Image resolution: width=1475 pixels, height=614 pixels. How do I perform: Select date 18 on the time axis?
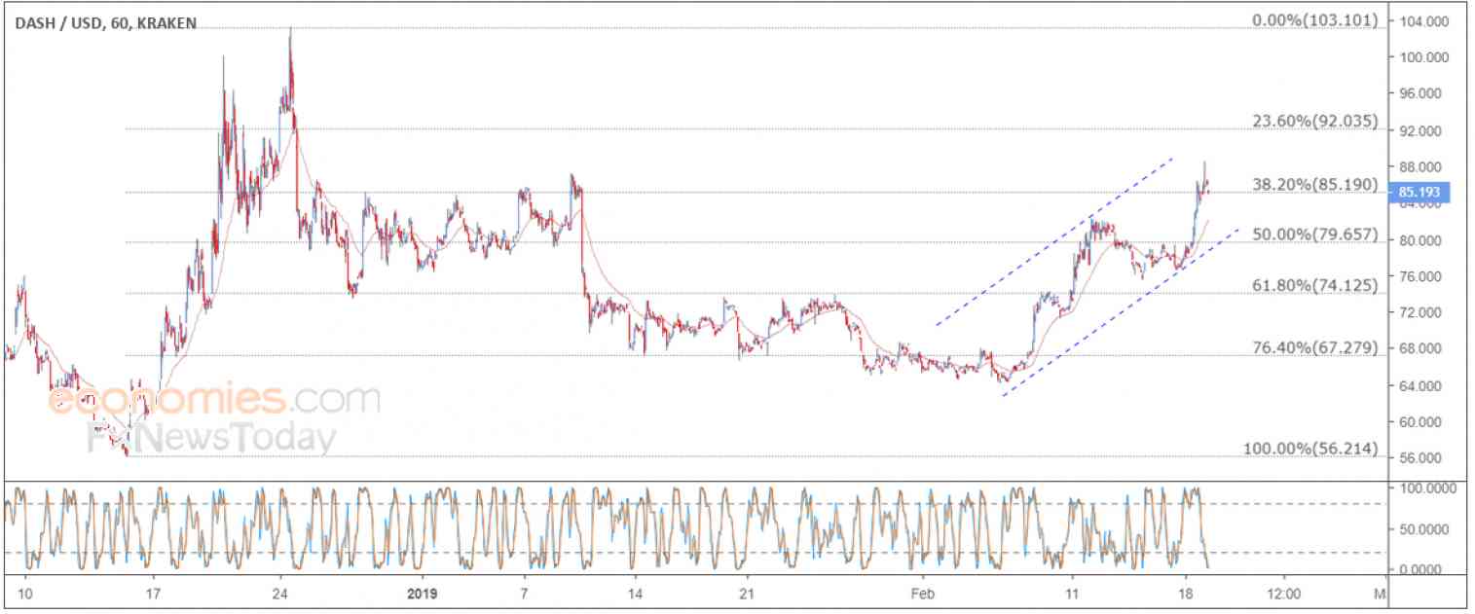pyautogui.click(x=1186, y=593)
